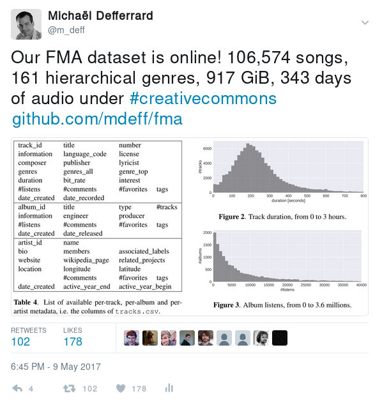Open the bearded man grayscale avatar

click(x=261, y=338)
